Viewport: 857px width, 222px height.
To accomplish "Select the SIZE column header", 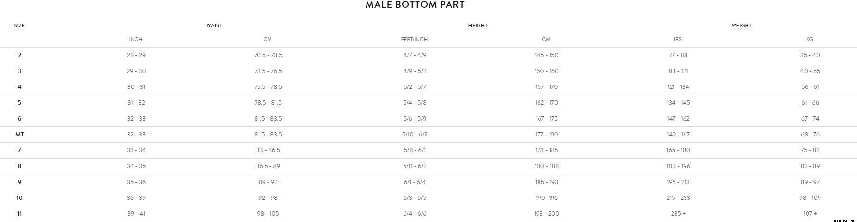I will pyautogui.click(x=19, y=25).
